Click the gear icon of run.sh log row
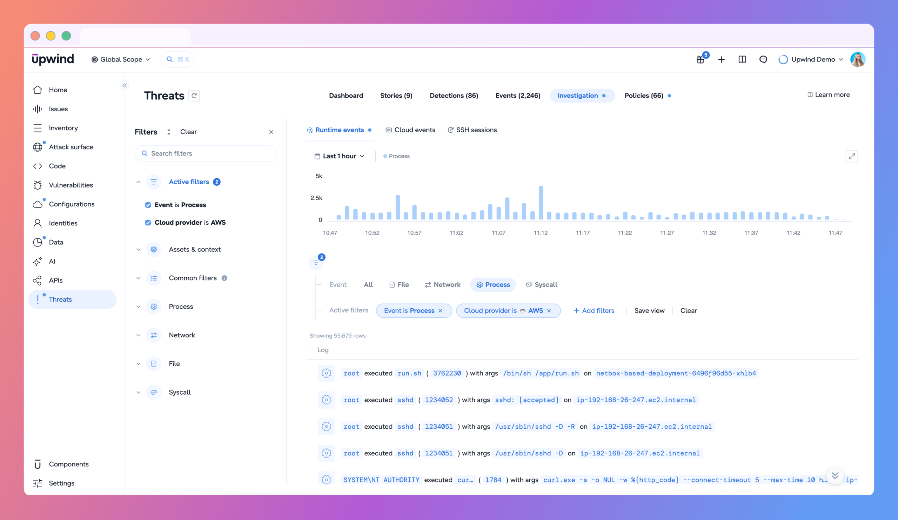898x520 pixels. coord(327,373)
